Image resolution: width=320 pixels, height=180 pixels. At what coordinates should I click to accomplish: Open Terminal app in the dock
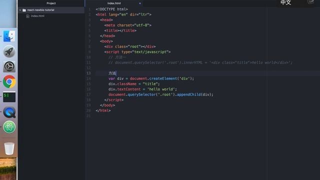9,96
